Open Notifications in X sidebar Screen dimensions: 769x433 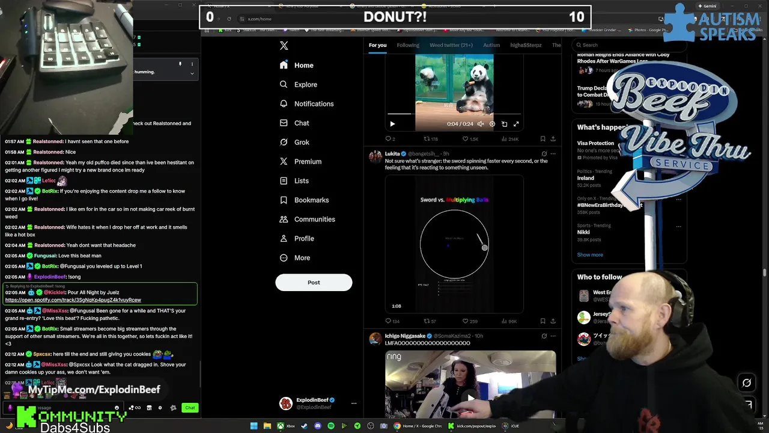tap(306, 103)
